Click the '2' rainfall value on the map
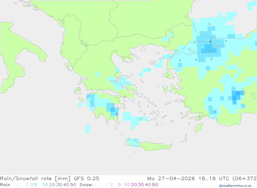257x188 pixels. click(x=210, y=42)
